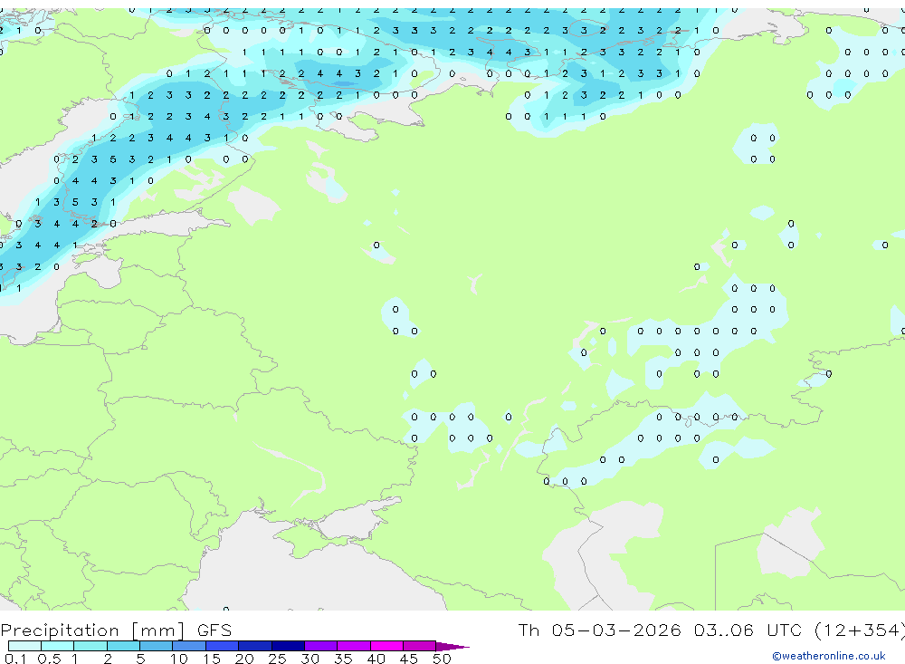Click the '45' legend scale label

409,659
